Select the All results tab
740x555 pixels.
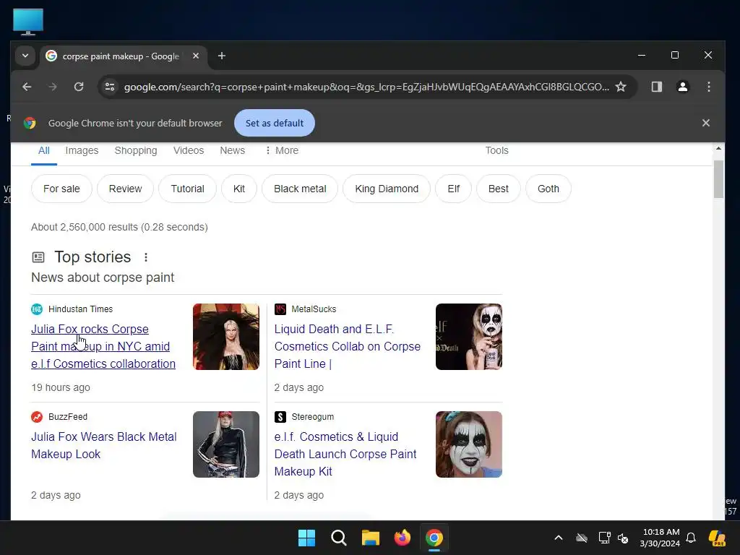pos(44,150)
